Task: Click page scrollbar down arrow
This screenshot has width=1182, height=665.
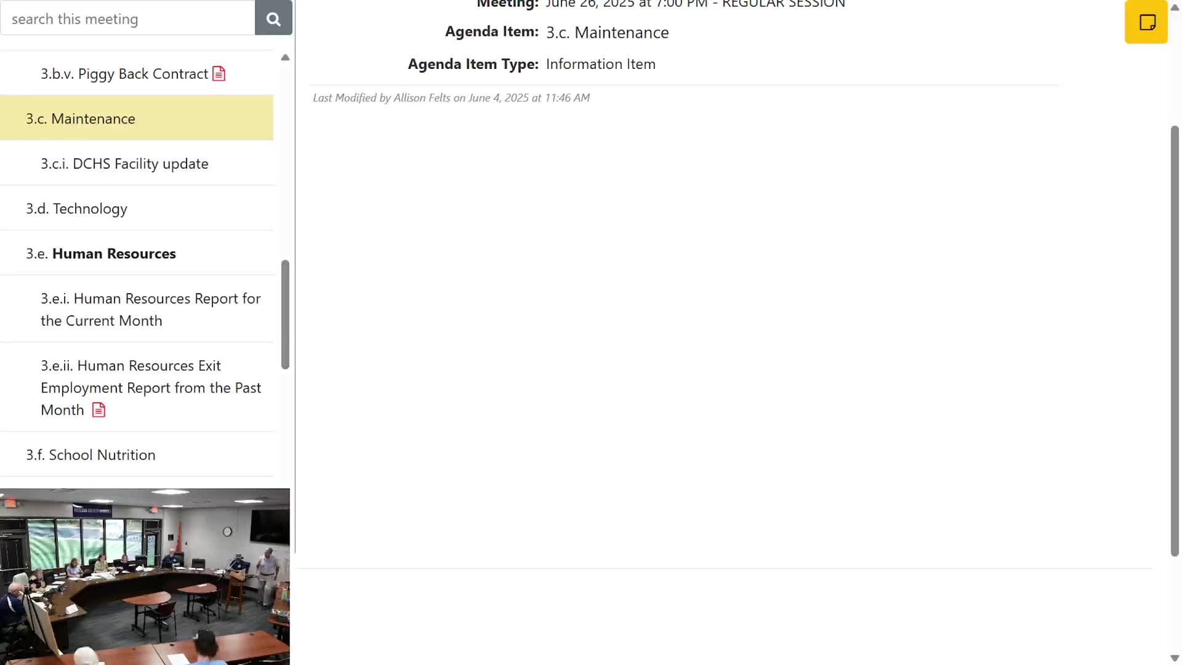Action: coord(1174,658)
